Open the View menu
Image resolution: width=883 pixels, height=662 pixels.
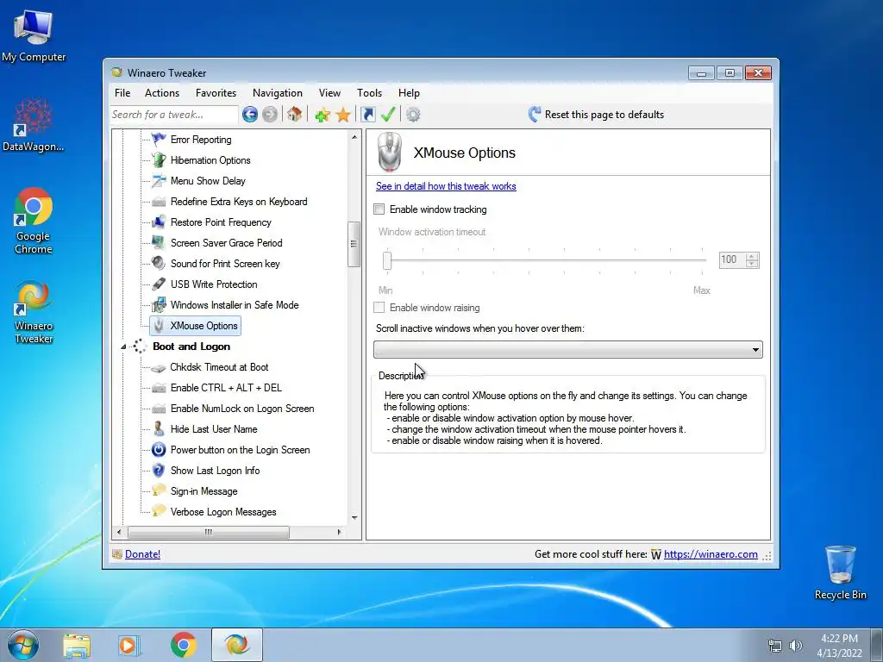tap(329, 93)
